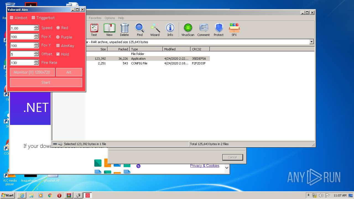Show archive Info
This screenshot has height=199, width=354.
pyautogui.click(x=170, y=30)
